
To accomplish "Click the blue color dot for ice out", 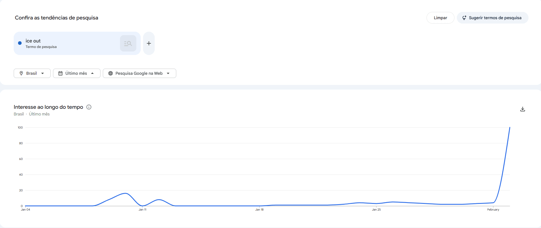I will pyautogui.click(x=20, y=43).
